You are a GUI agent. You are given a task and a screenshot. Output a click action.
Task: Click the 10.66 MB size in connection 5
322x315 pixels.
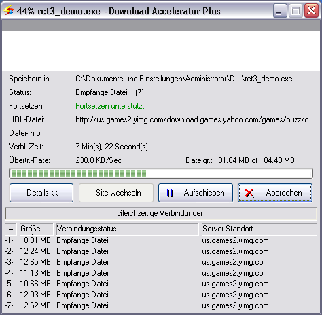point(35,284)
